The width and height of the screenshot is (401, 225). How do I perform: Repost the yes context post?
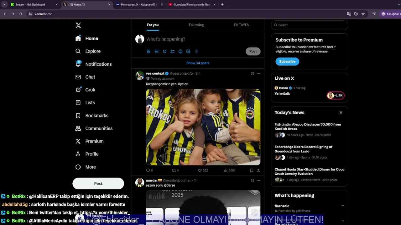click(175, 170)
